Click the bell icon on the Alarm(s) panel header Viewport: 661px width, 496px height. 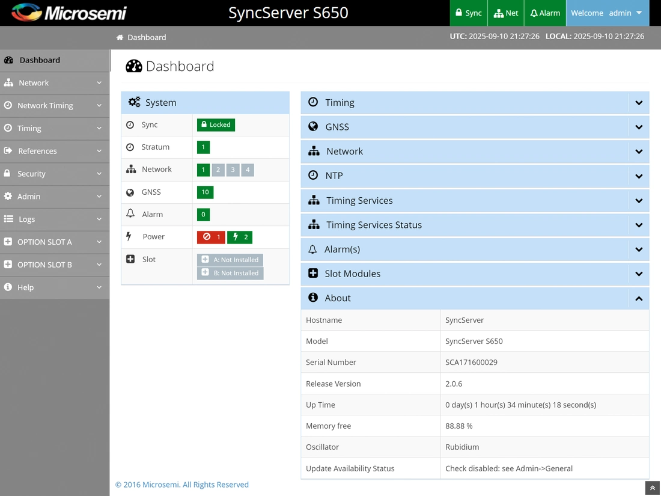pos(312,250)
